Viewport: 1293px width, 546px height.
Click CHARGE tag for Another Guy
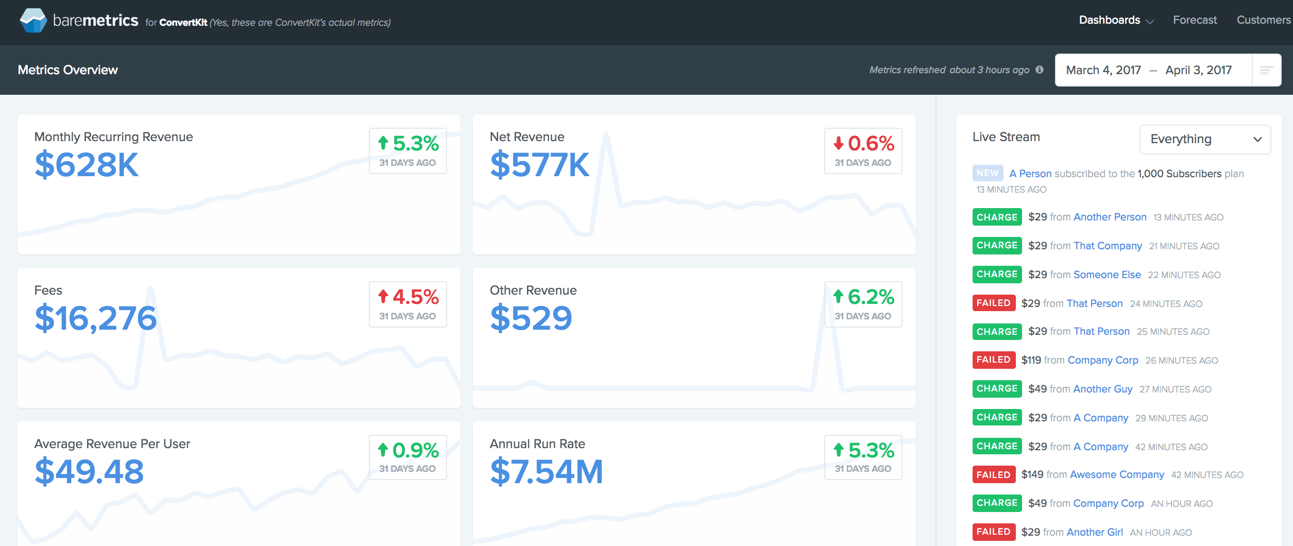[x=997, y=388]
